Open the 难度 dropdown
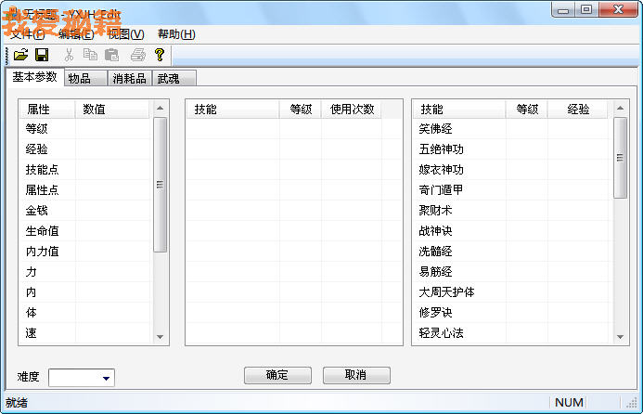Screen dimensions: 643x414 tap(107, 378)
